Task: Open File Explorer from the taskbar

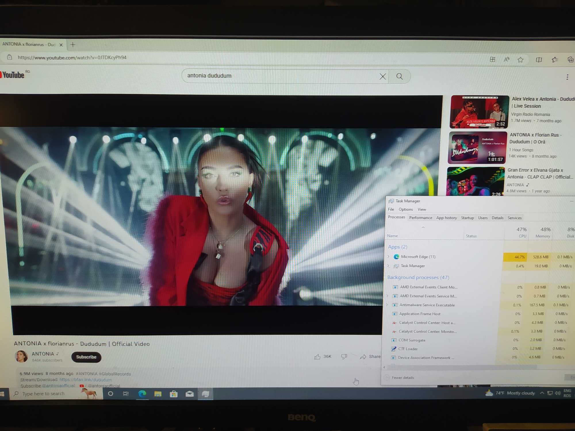Action: pos(158,394)
